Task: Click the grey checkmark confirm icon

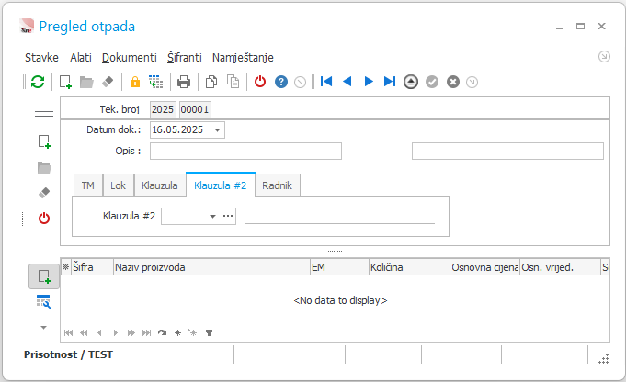Action: coord(431,82)
